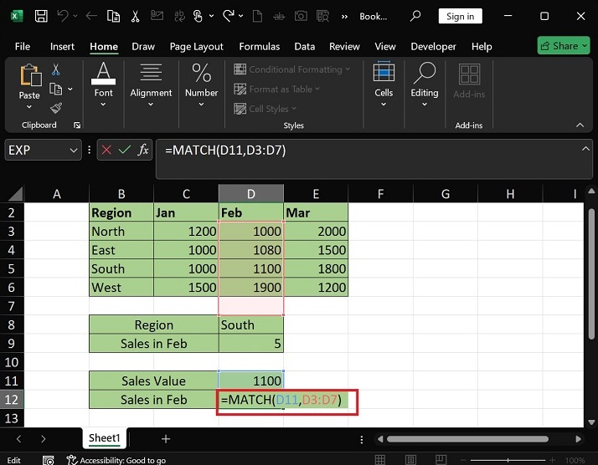Switch to Page Break Preview in the status bar

point(441,460)
